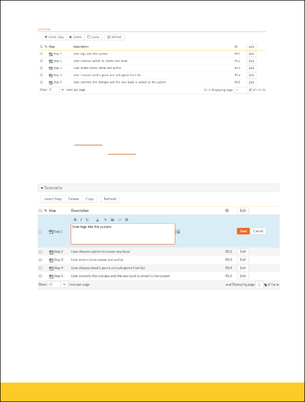This screenshot has height=402, width=305.
Task: Click Delete button with the X icon
Action: pos(75,37)
